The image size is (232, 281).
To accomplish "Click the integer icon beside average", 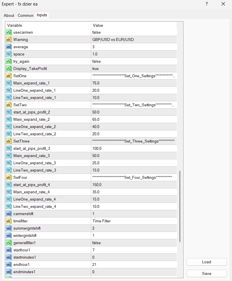I will click(x=9, y=47).
